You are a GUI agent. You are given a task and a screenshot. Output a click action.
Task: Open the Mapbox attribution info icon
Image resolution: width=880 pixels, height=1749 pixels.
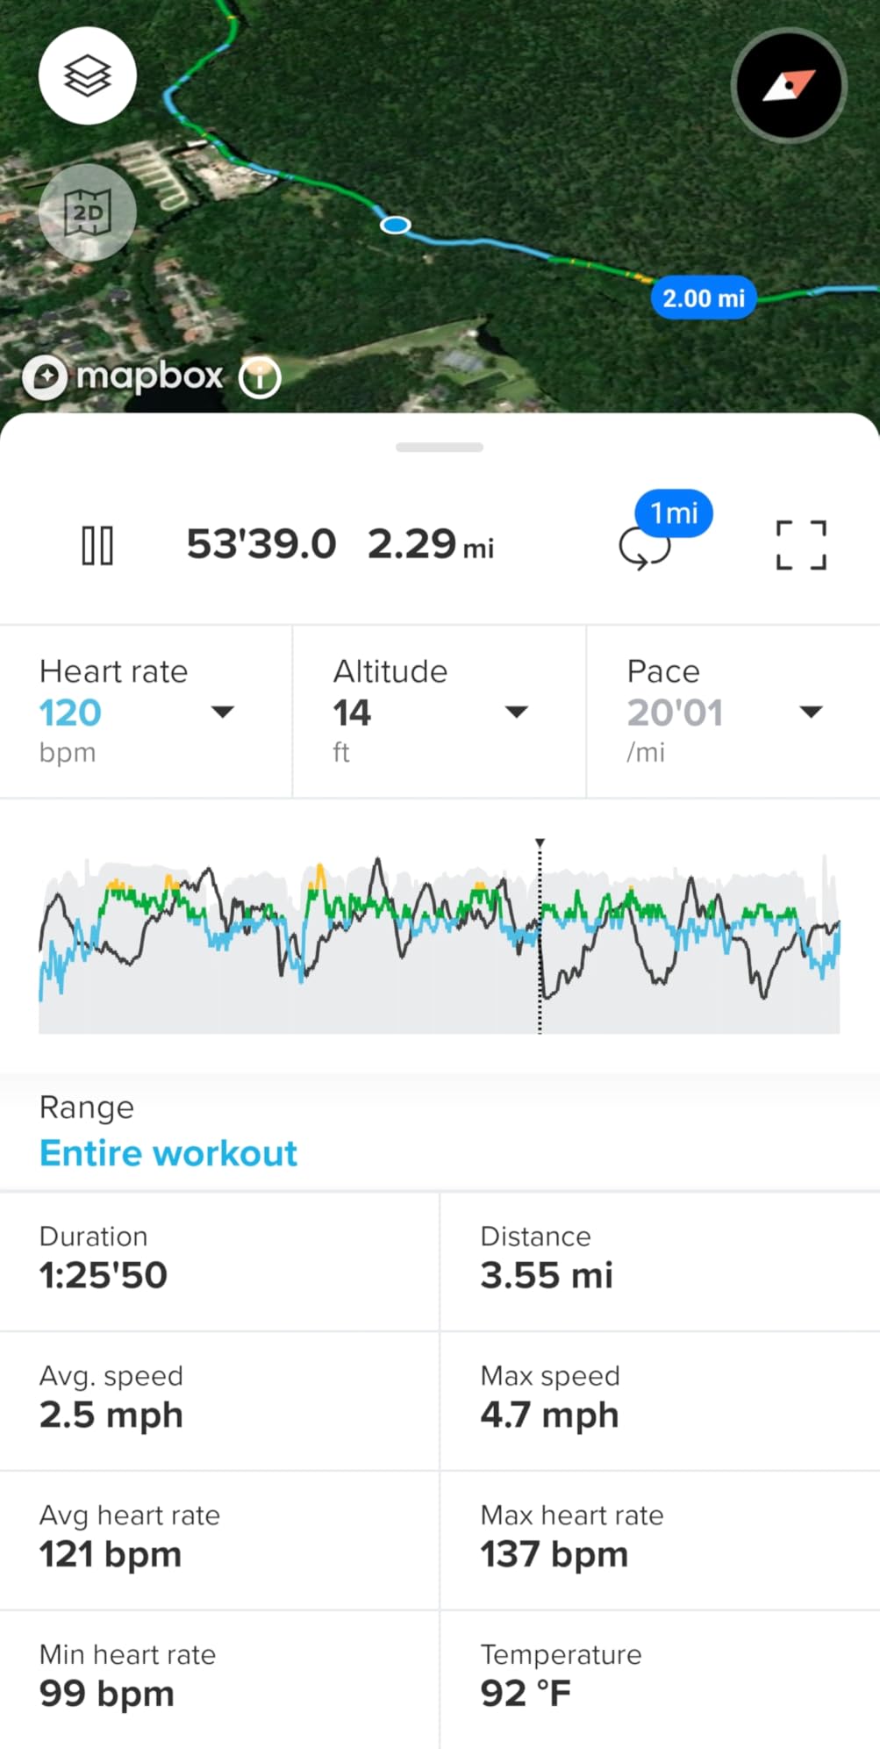point(259,377)
